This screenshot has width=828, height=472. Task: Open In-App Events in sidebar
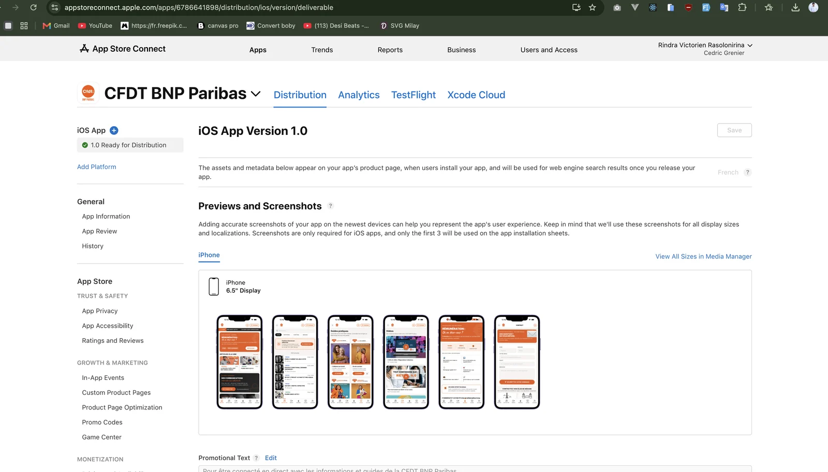point(103,377)
